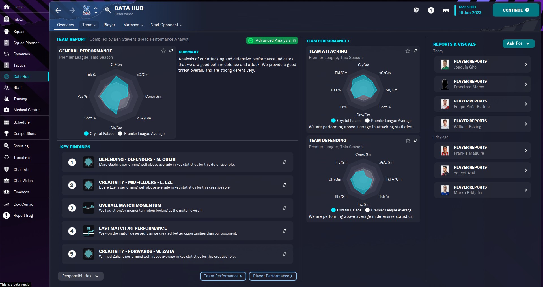Open the search magnifier icon

[107, 10]
